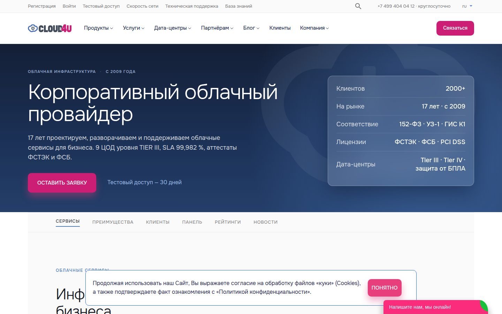Expand the Блог menu
The height and width of the screenshot is (314, 502).
point(251,28)
